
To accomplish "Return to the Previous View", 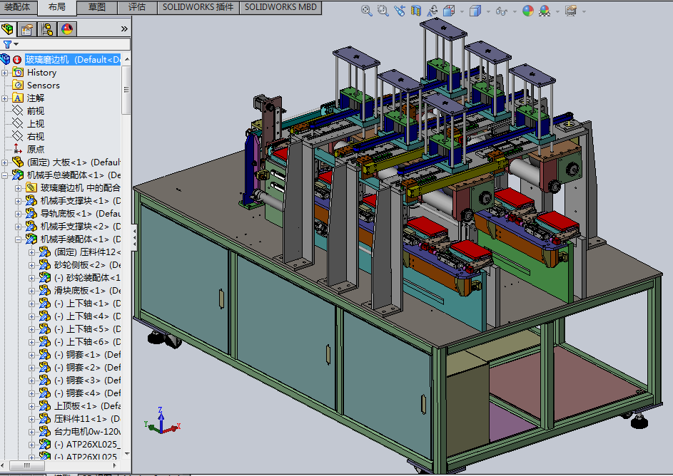I will click(x=399, y=11).
